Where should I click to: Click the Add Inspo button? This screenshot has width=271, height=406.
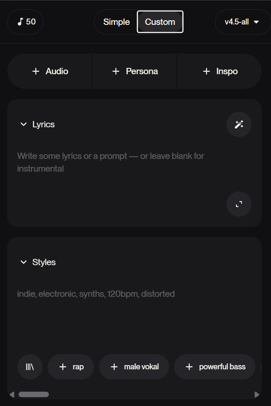[219, 71]
